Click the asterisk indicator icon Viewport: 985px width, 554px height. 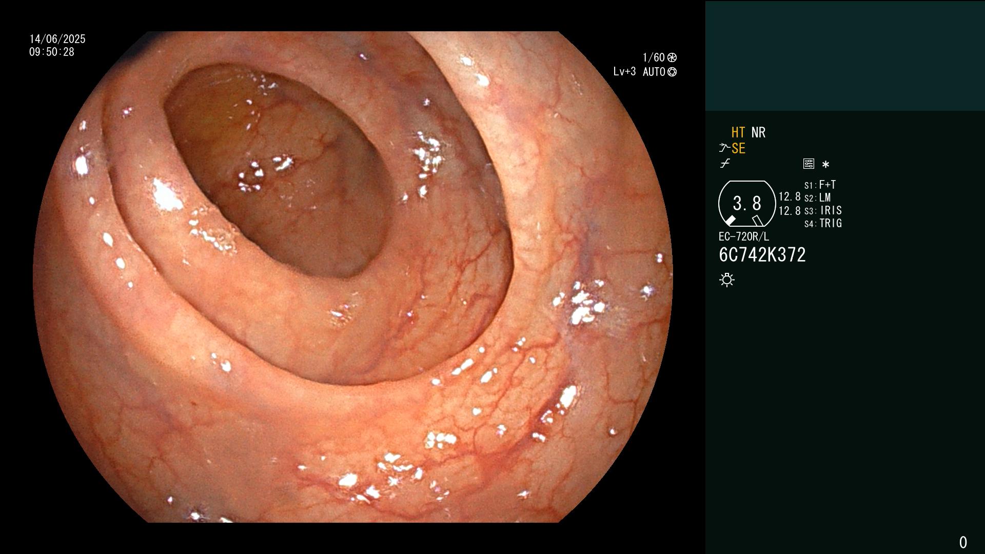pyautogui.click(x=825, y=165)
